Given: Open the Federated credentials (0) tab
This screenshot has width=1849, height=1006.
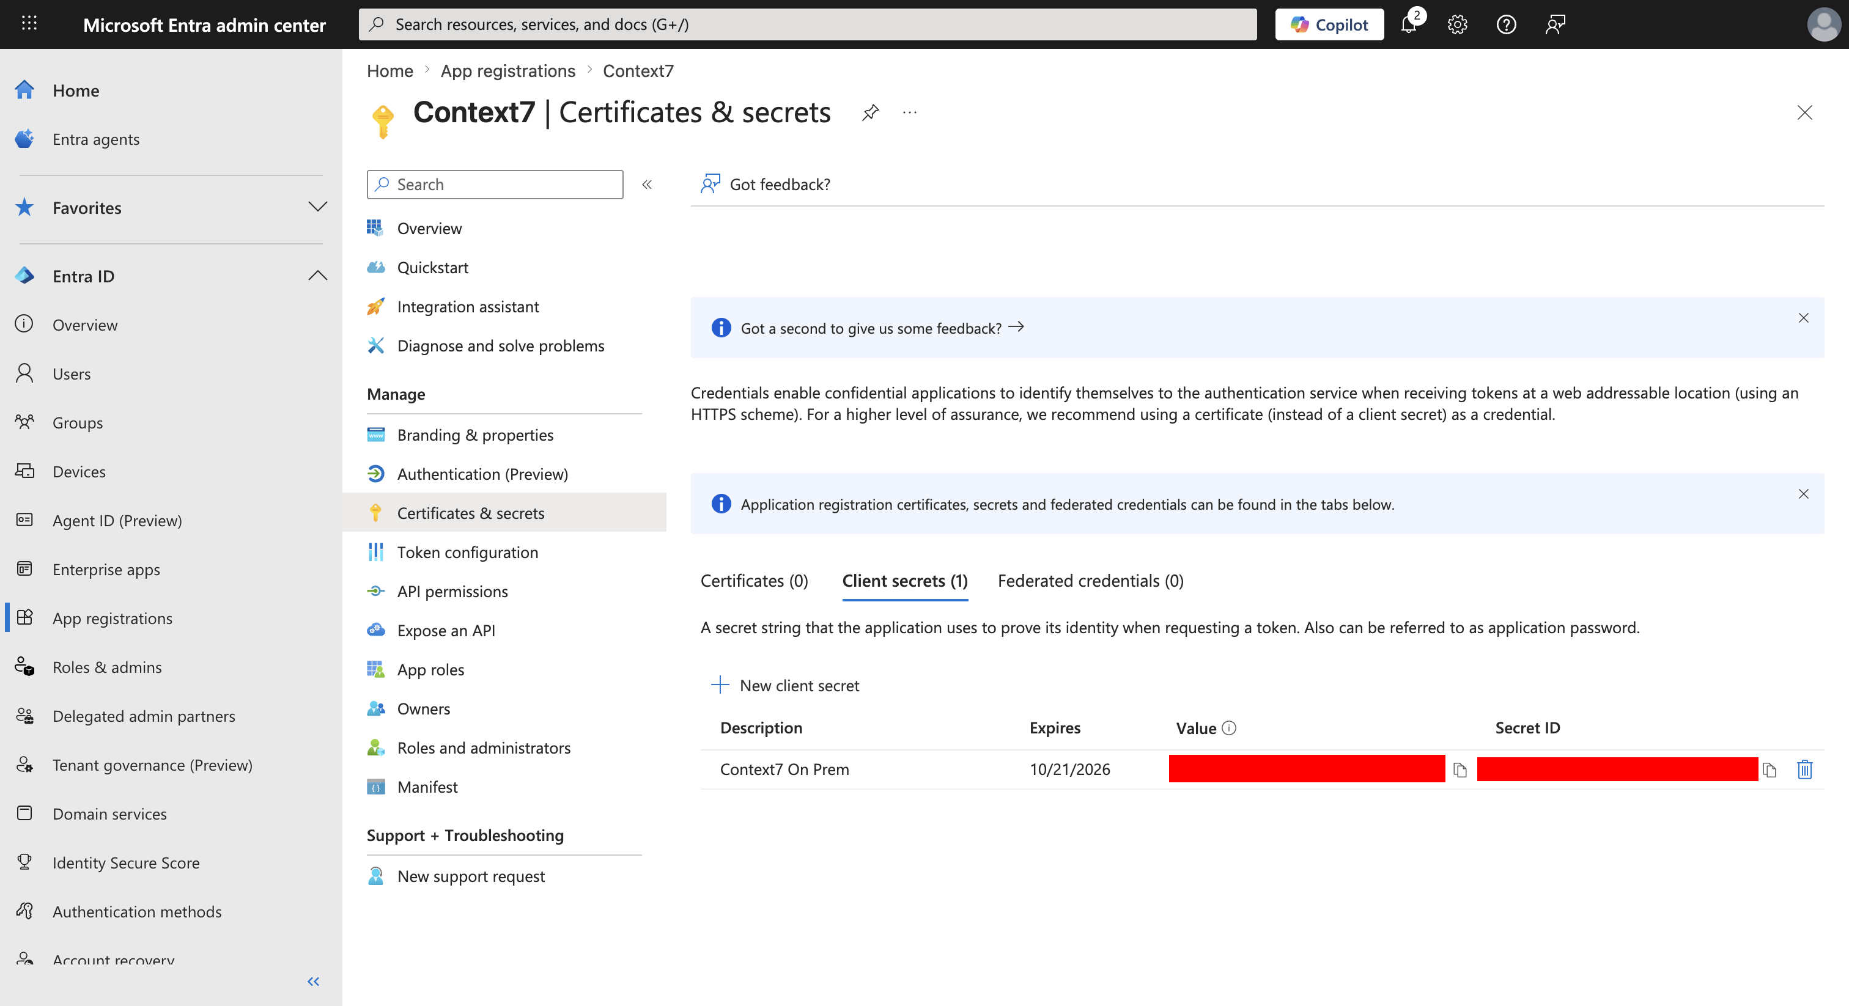Looking at the screenshot, I should coord(1090,581).
